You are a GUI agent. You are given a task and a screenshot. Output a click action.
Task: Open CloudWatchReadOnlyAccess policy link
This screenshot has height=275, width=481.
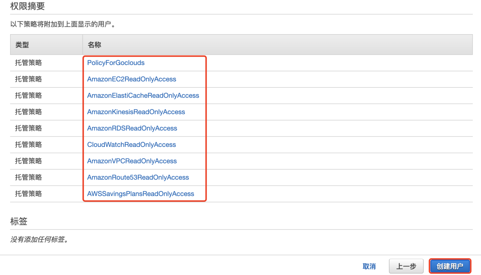[132, 145]
